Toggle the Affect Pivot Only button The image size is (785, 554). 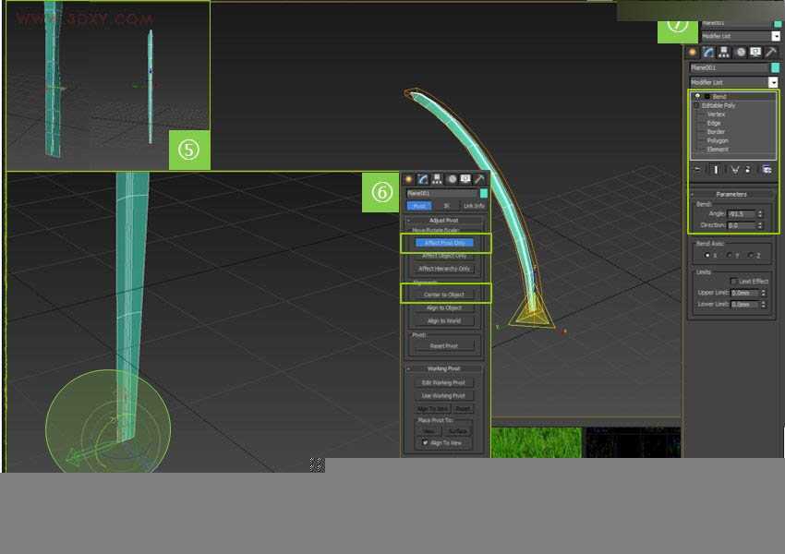click(444, 243)
